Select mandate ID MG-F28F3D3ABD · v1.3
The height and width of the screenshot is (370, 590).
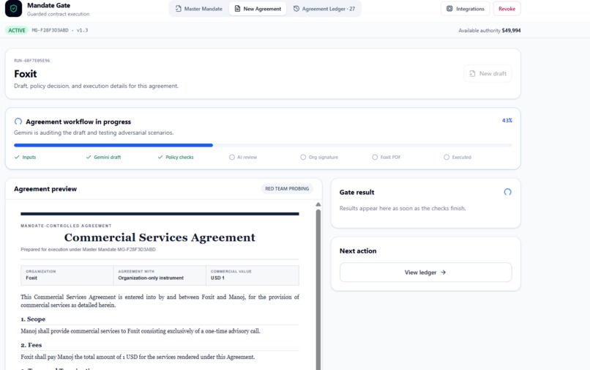point(60,31)
